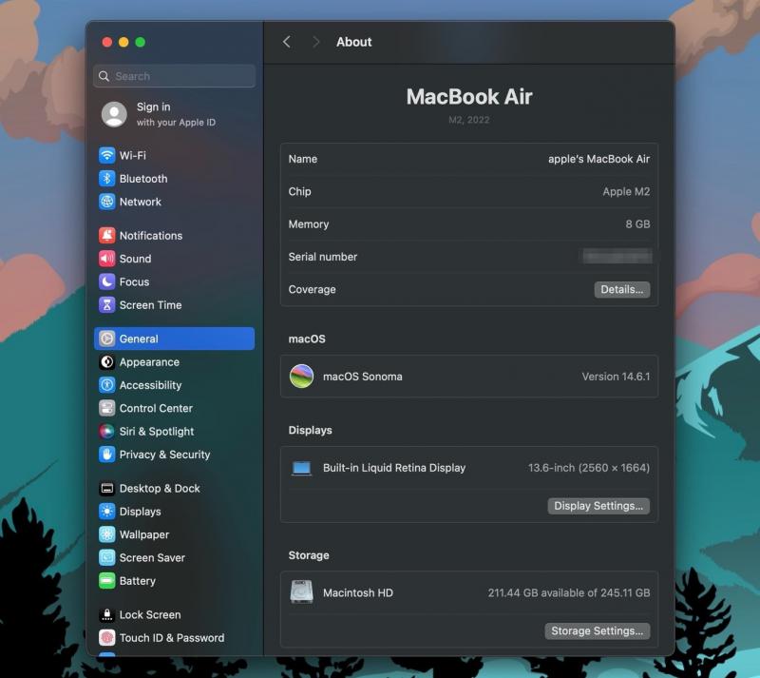Click the Touch ID fingerprint icon
The height and width of the screenshot is (678, 760).
106,638
